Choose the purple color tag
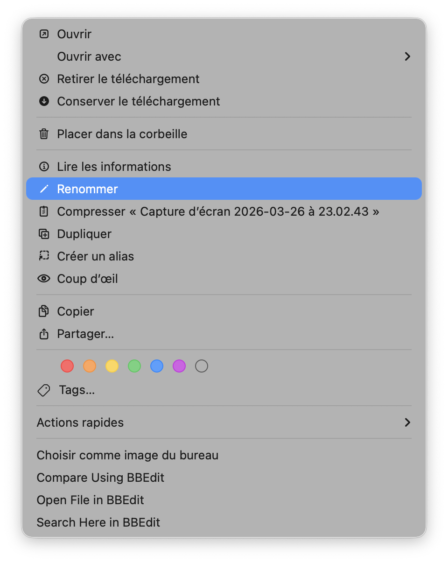This screenshot has height=563, width=448. tap(179, 366)
